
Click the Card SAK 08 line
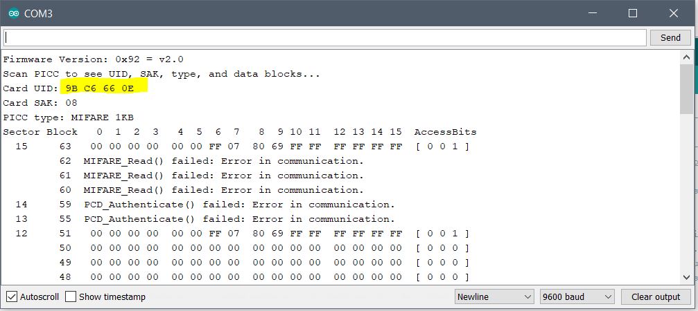40,103
